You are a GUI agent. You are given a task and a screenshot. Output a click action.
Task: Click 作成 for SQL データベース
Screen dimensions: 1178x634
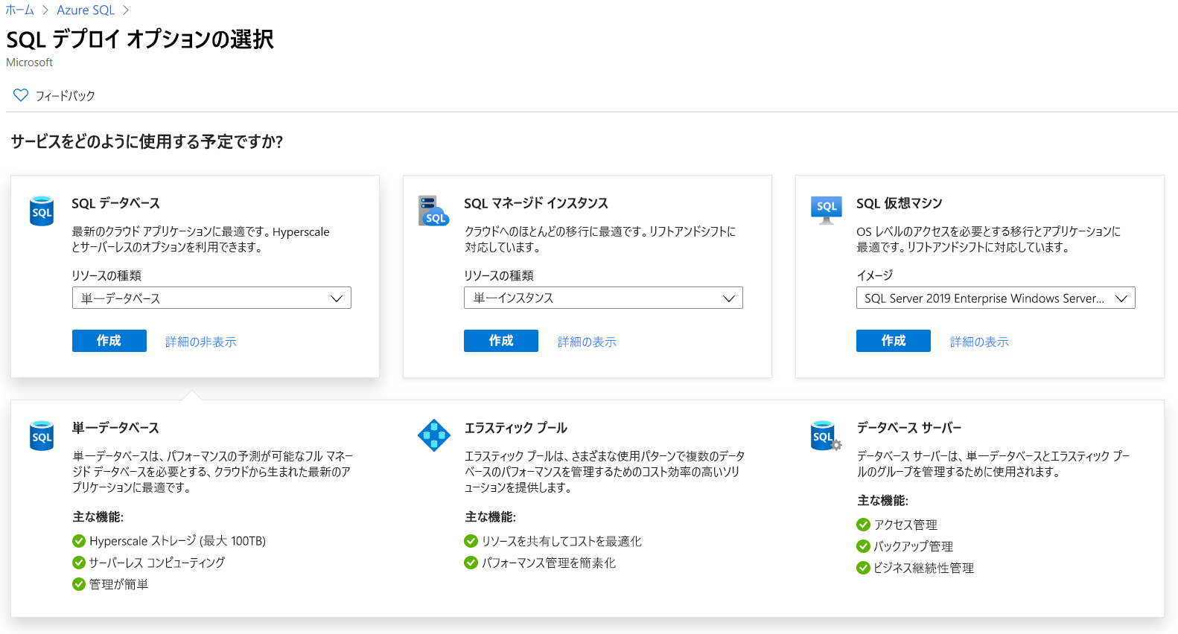tap(109, 341)
